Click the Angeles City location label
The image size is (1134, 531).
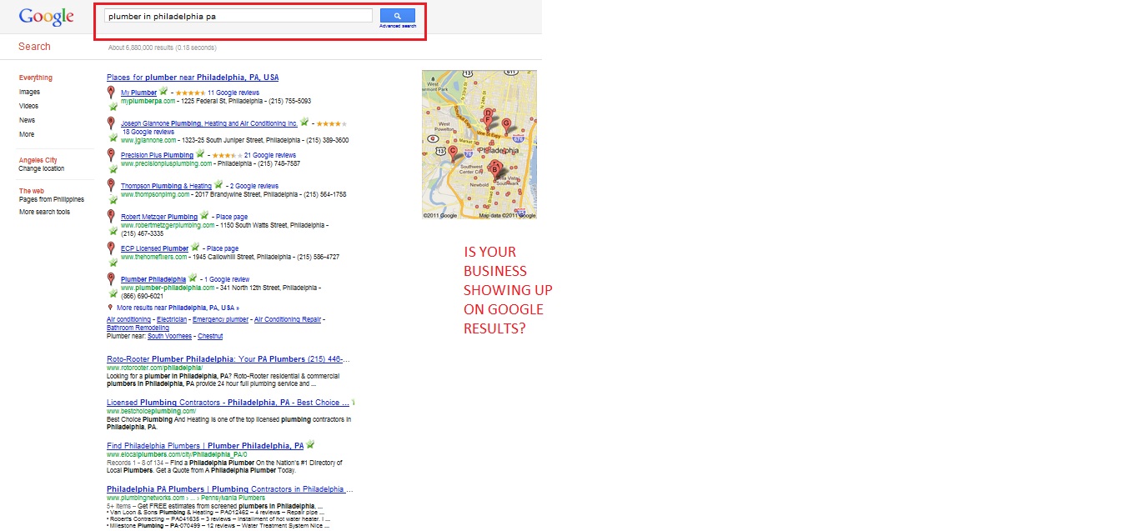[38, 160]
